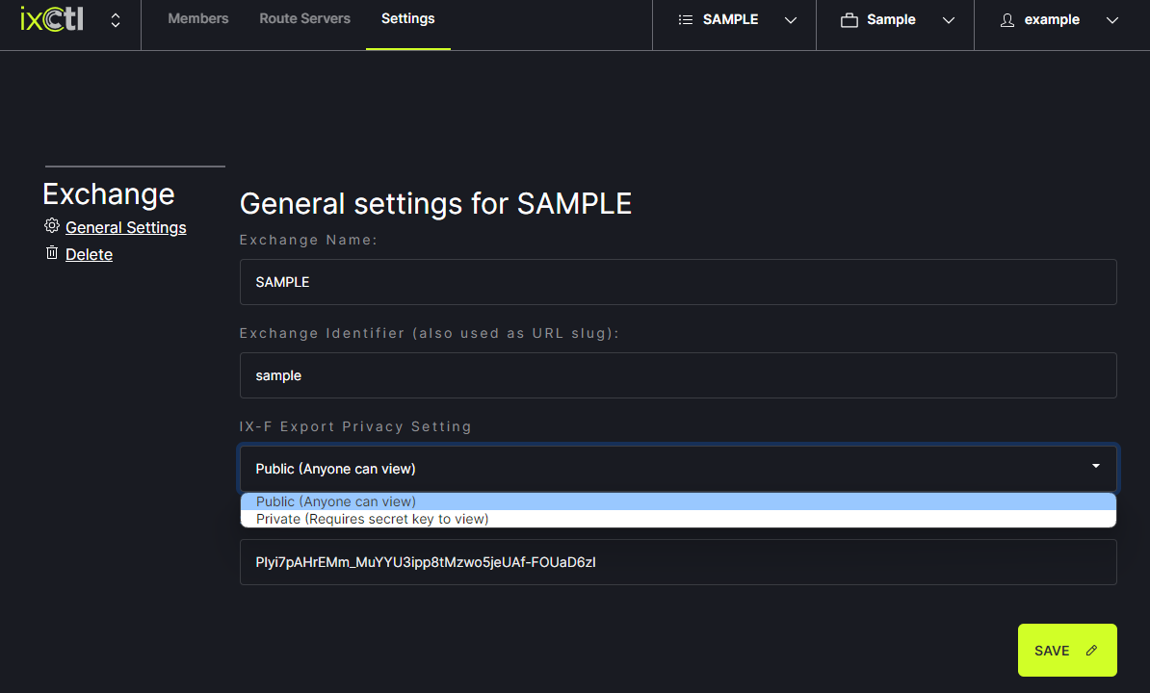Click the briefcase icon beside Sample
The height and width of the screenshot is (693, 1150).
click(x=849, y=19)
